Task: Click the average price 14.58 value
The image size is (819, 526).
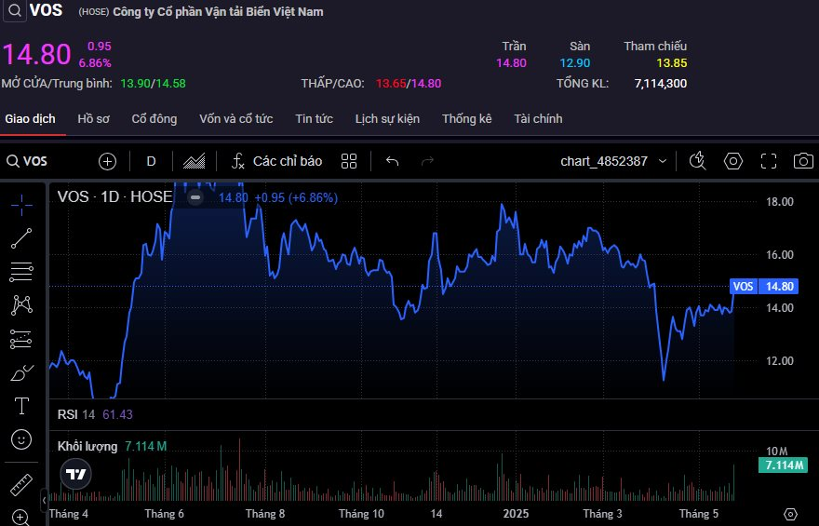Action: 170,84
